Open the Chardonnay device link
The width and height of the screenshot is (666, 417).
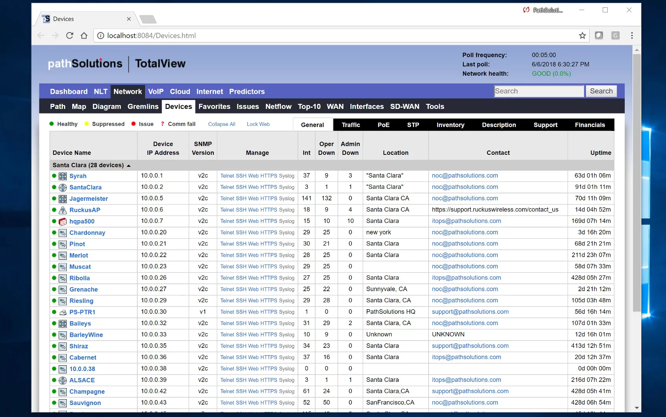[x=87, y=233]
